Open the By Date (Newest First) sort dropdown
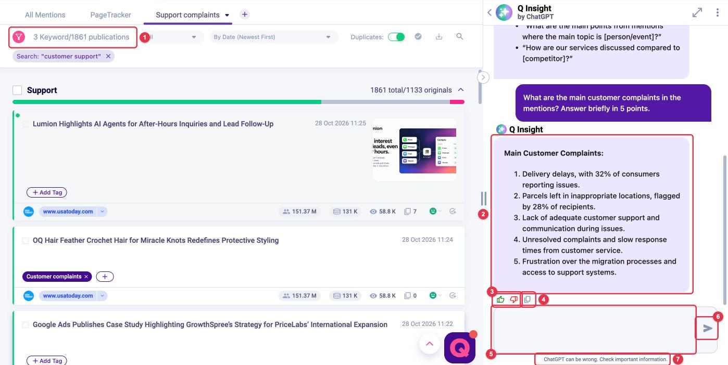Viewport: 728px width, 365px height. [x=273, y=37]
